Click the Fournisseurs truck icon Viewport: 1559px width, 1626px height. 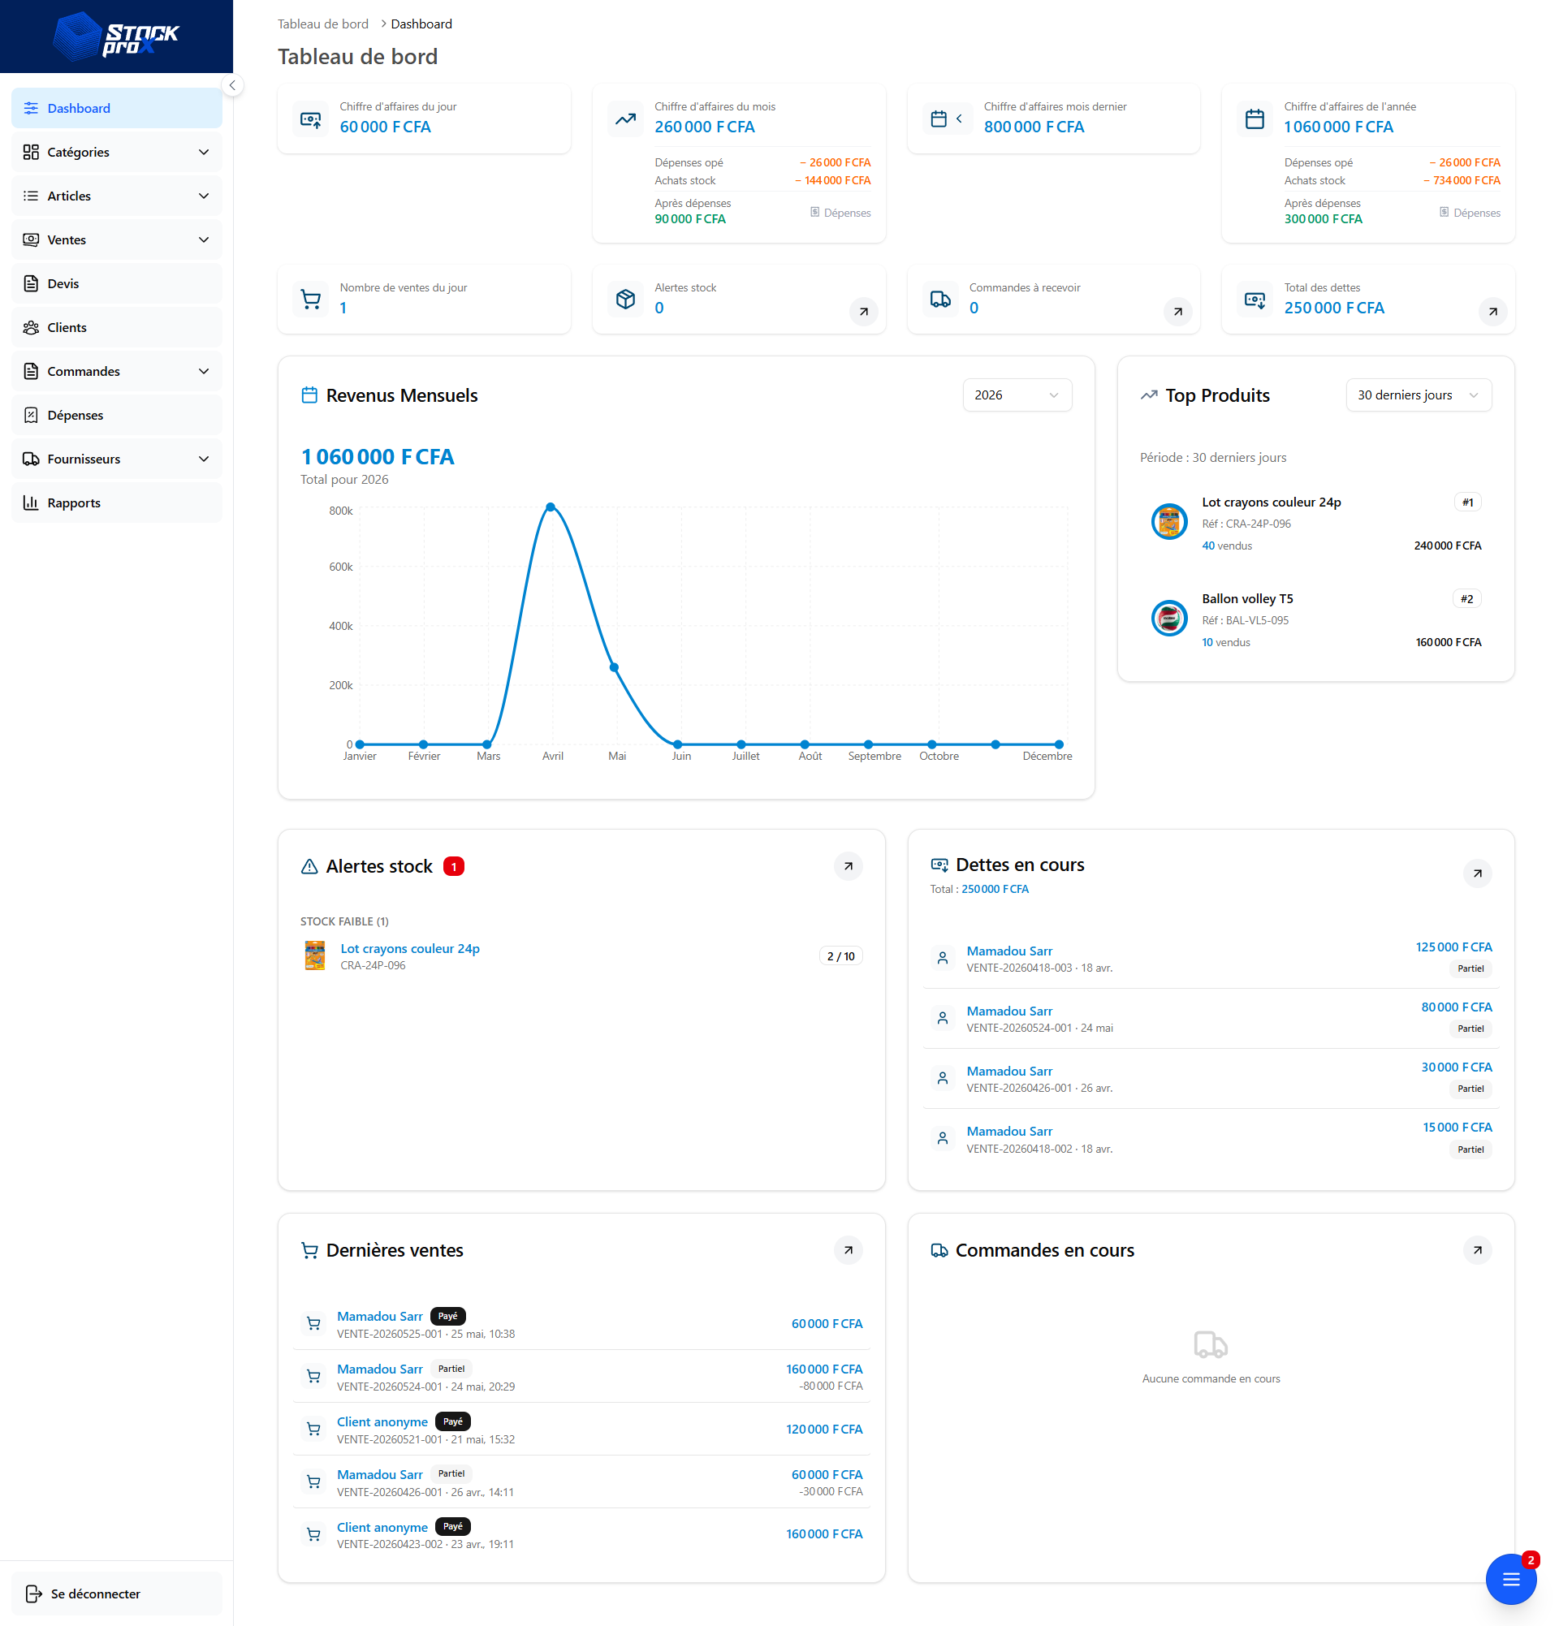tap(31, 459)
